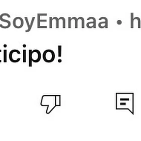Click the "h" timestamp link at the right edge
The width and height of the screenshot is (141, 141).
click(x=136, y=21)
